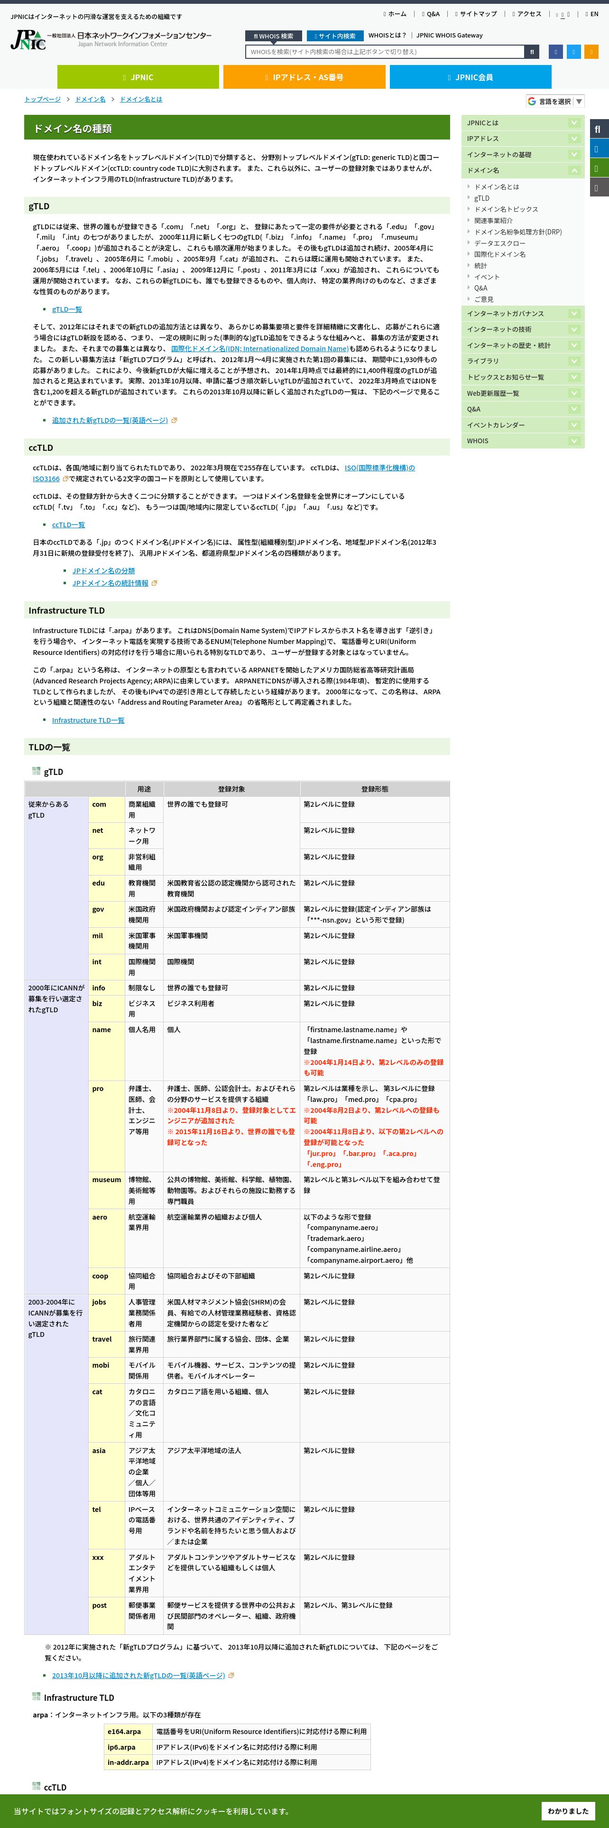Select ドメイン名とは in sidebar submenu

(496, 187)
